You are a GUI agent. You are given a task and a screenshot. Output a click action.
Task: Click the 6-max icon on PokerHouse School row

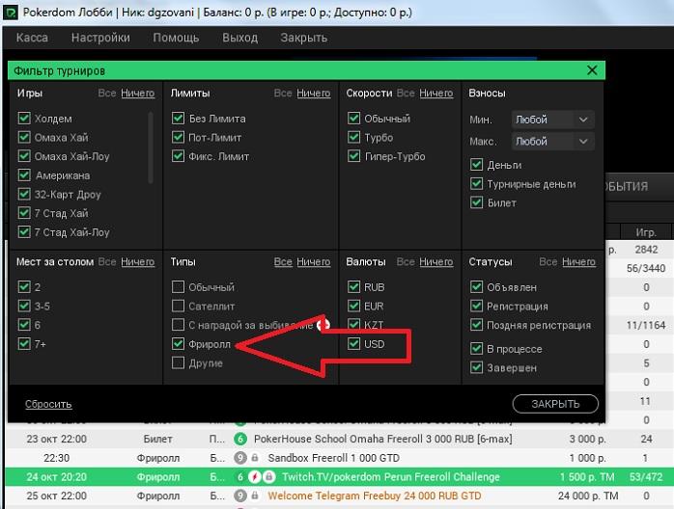(x=241, y=440)
